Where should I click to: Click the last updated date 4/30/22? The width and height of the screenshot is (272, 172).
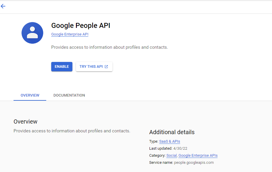(180, 149)
